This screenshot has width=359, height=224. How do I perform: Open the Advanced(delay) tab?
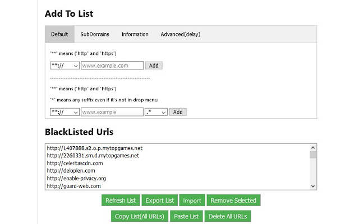click(x=181, y=34)
